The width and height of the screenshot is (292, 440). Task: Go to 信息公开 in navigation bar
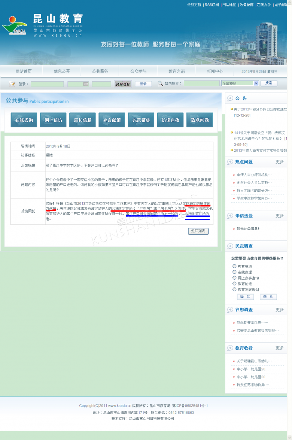pos(62,71)
